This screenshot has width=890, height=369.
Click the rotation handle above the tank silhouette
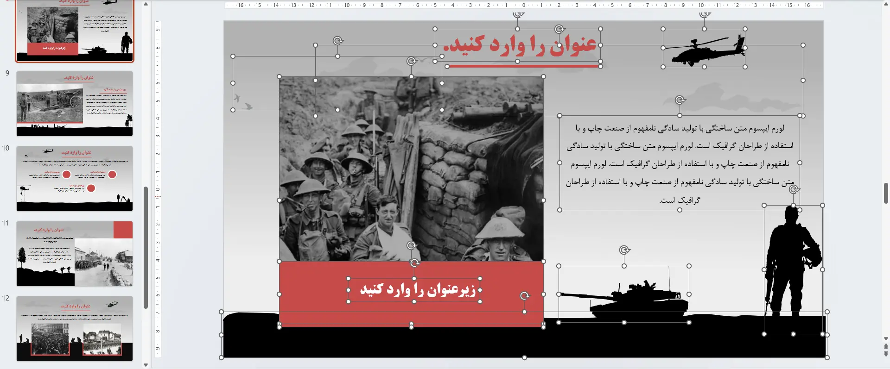624,250
